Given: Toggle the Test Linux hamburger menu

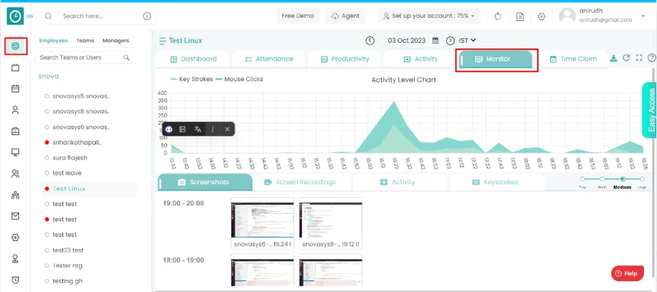Looking at the screenshot, I should [162, 41].
